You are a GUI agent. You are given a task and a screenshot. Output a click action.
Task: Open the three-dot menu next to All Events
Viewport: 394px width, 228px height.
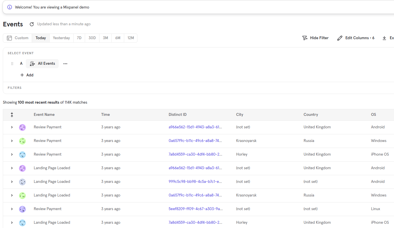click(65, 64)
